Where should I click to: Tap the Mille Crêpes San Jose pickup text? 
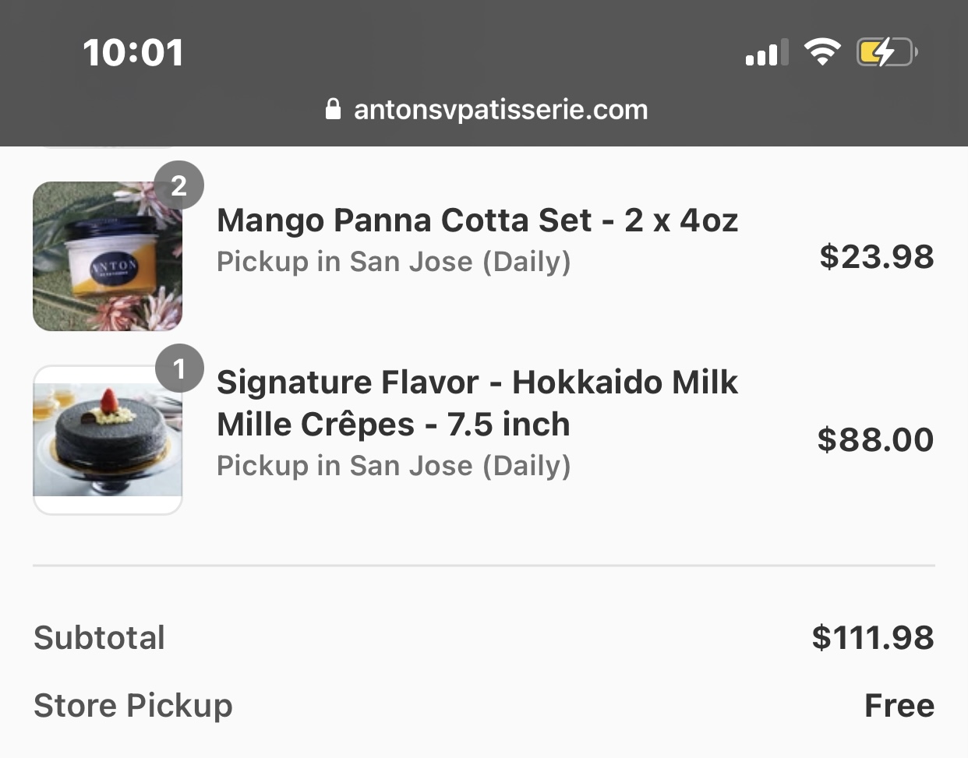point(394,466)
